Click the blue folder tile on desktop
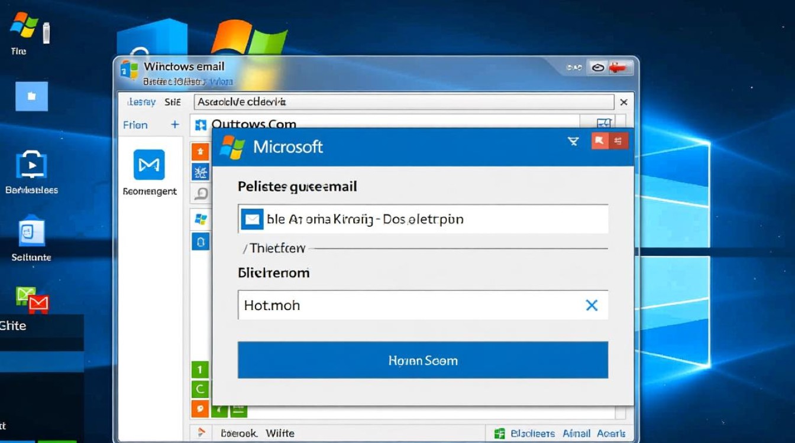The image size is (795, 443). (31, 96)
